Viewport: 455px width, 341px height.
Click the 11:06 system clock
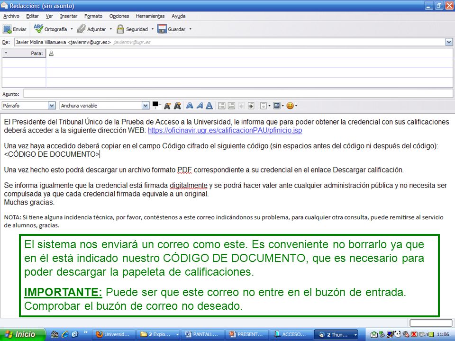(443, 334)
